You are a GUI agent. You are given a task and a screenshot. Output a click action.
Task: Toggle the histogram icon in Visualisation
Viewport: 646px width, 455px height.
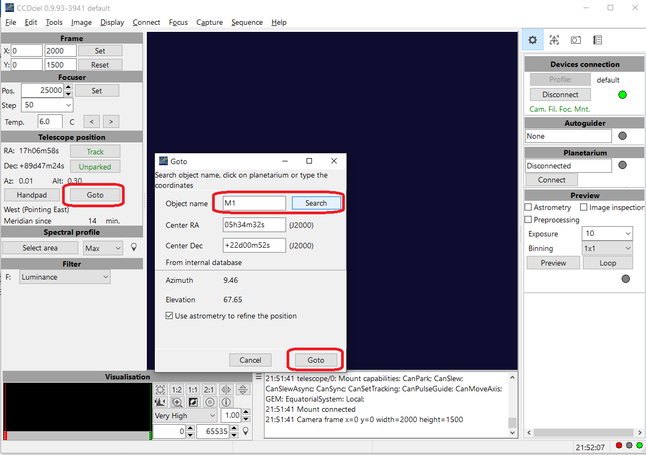click(160, 402)
